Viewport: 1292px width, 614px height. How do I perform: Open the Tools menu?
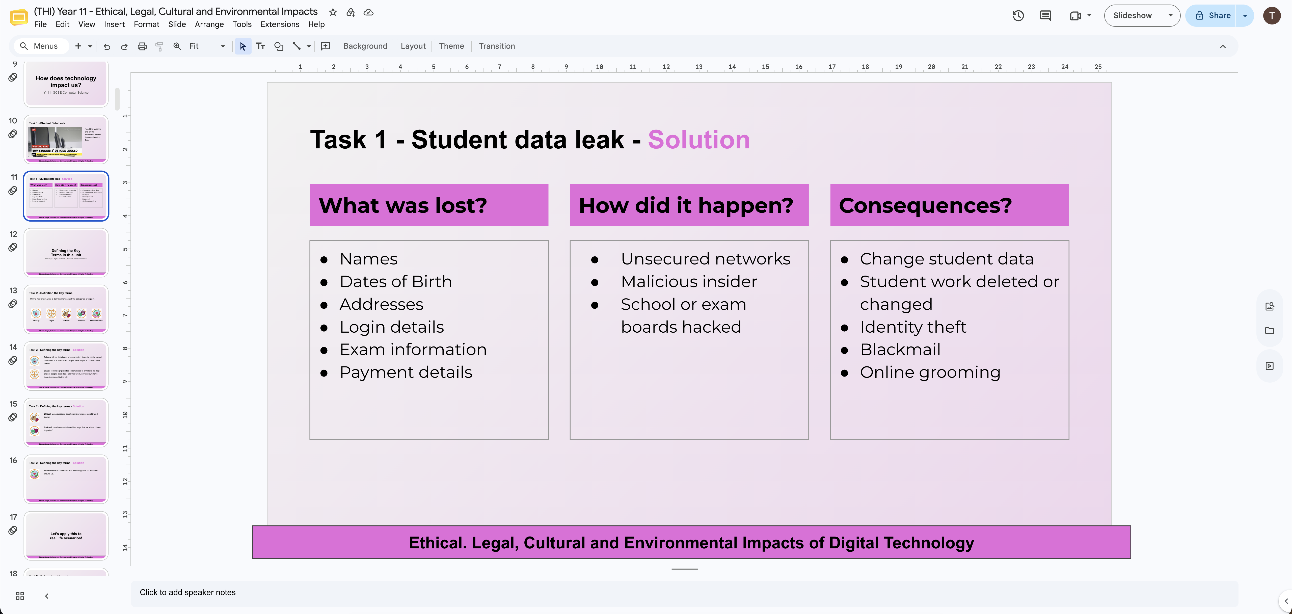(242, 24)
